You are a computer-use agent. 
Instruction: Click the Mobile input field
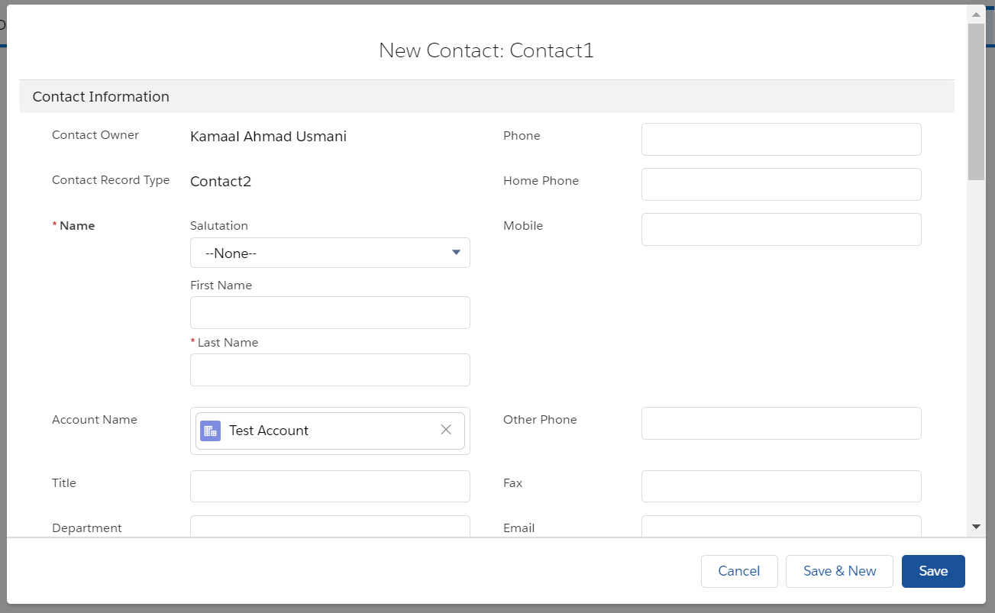point(781,230)
